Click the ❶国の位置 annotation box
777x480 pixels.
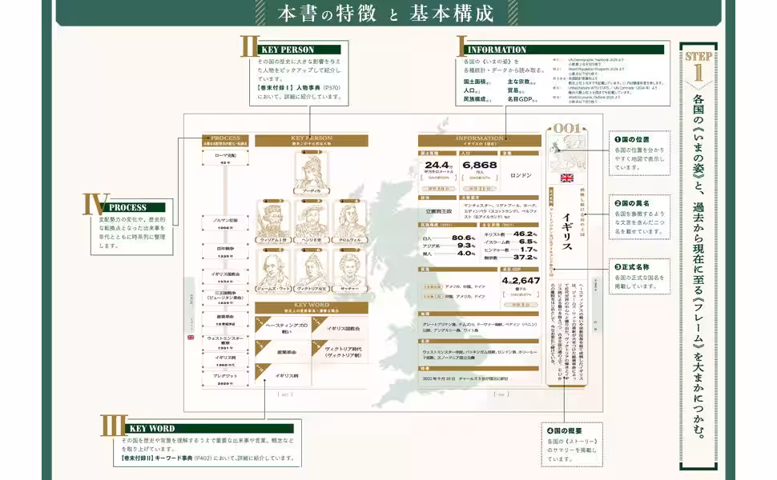pos(639,154)
